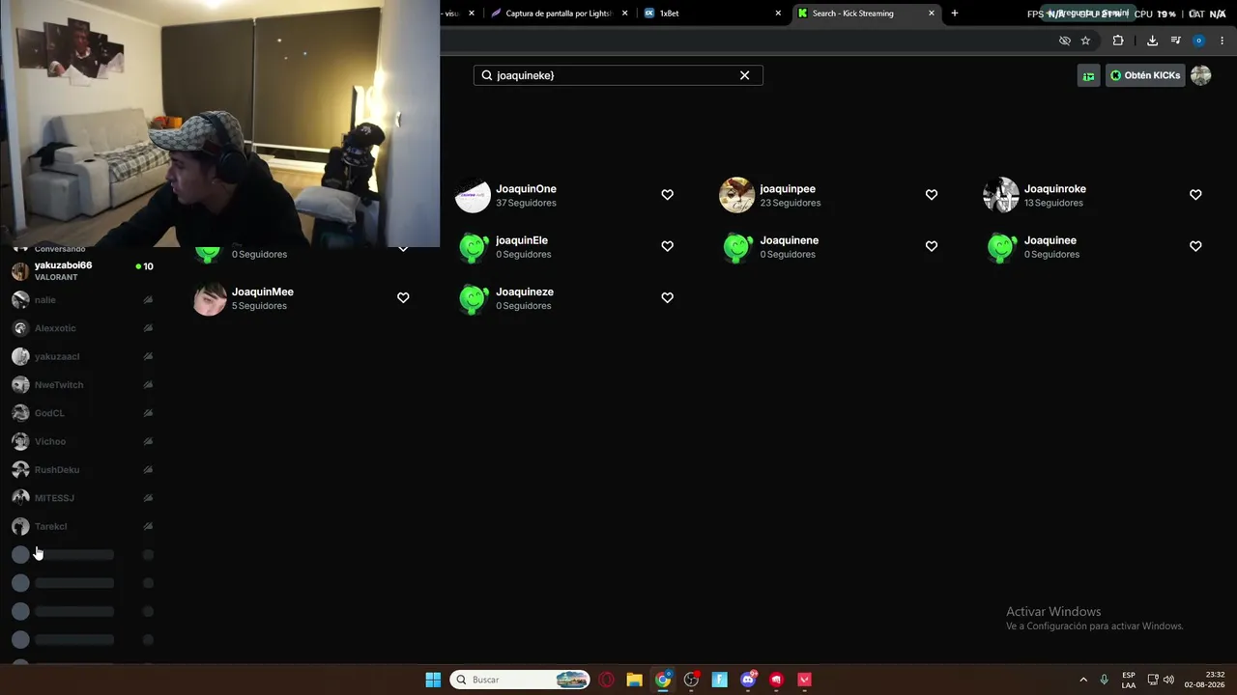Viewport: 1237px width, 695px height.
Task: Follow JoaquinOne with its heart icon
Action: point(667,195)
